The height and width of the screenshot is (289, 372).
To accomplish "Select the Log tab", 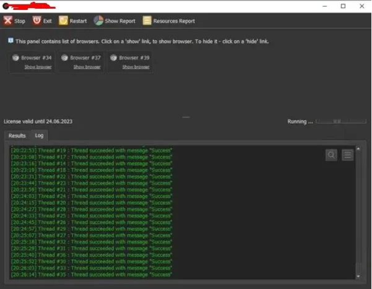I will coord(39,136).
